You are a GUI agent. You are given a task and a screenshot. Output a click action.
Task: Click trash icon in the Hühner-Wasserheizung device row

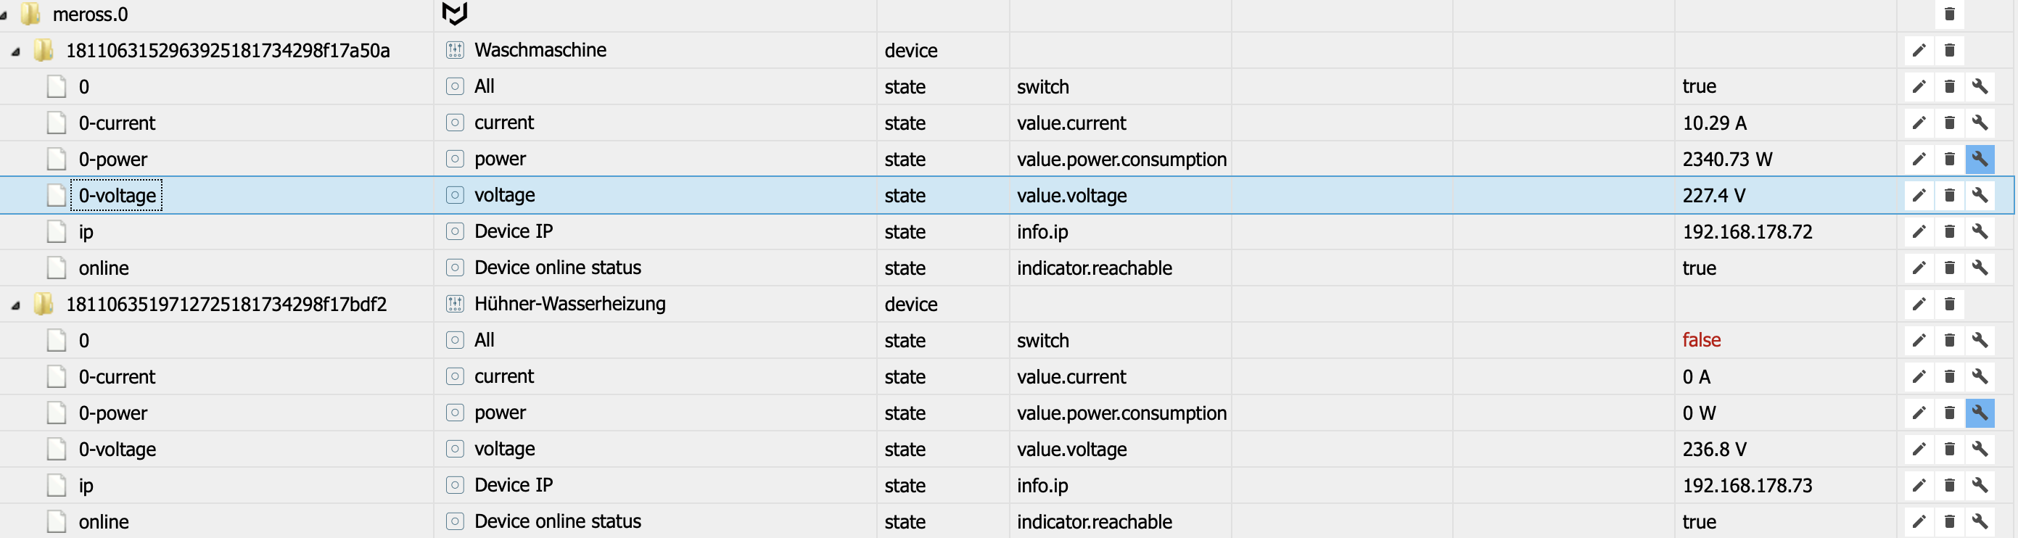pyautogui.click(x=1950, y=304)
